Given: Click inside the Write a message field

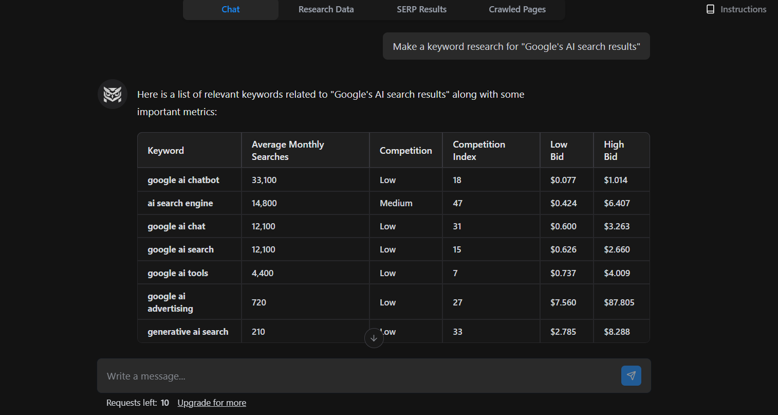Looking at the screenshot, I should (x=308, y=375).
